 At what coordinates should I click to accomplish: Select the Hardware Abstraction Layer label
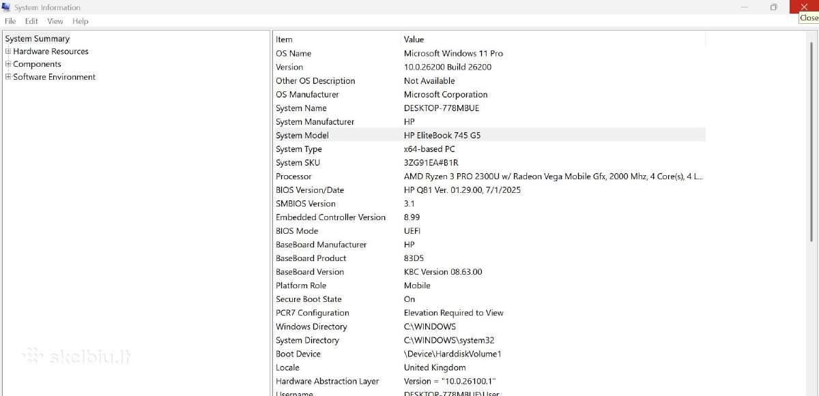coord(327,380)
